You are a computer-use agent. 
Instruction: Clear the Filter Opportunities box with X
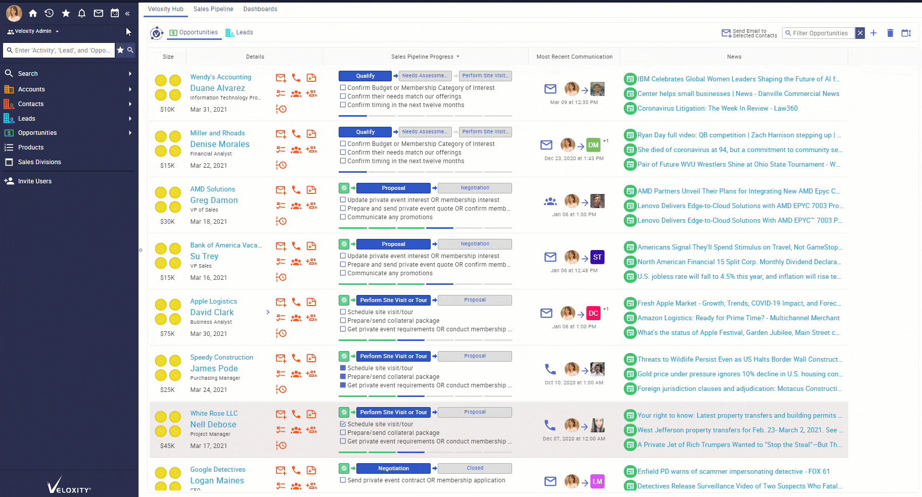click(860, 33)
